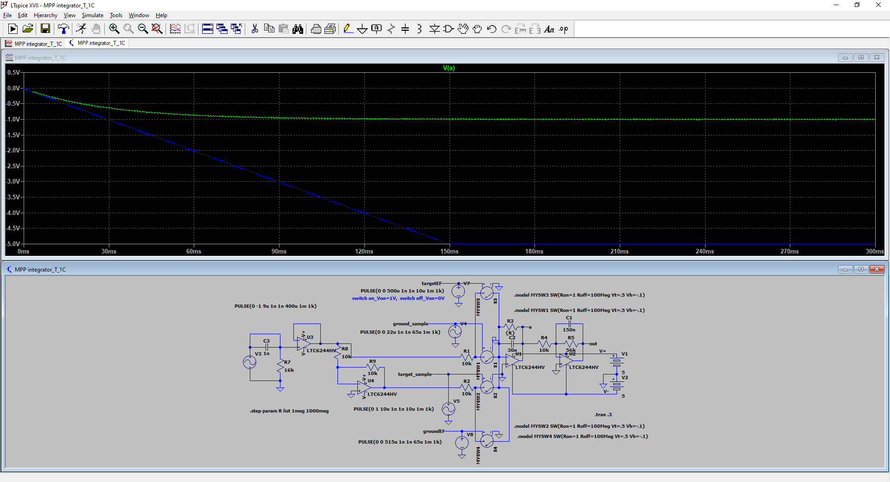Switch to the schematic MPP integrator_T_1C tab
This screenshot has width=890, height=482.
coord(97,43)
